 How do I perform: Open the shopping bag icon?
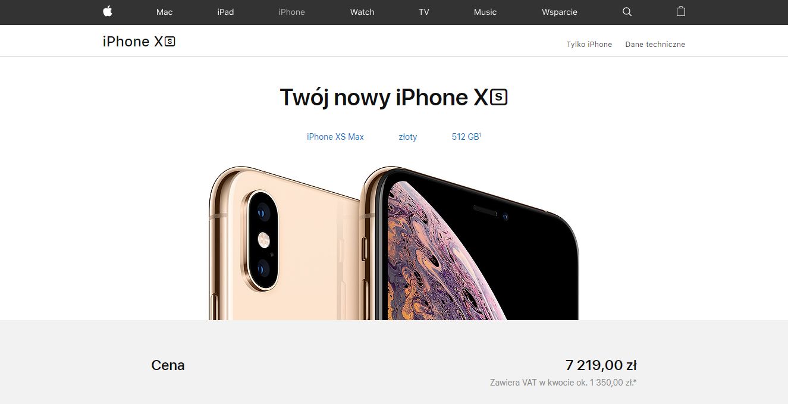click(x=681, y=11)
